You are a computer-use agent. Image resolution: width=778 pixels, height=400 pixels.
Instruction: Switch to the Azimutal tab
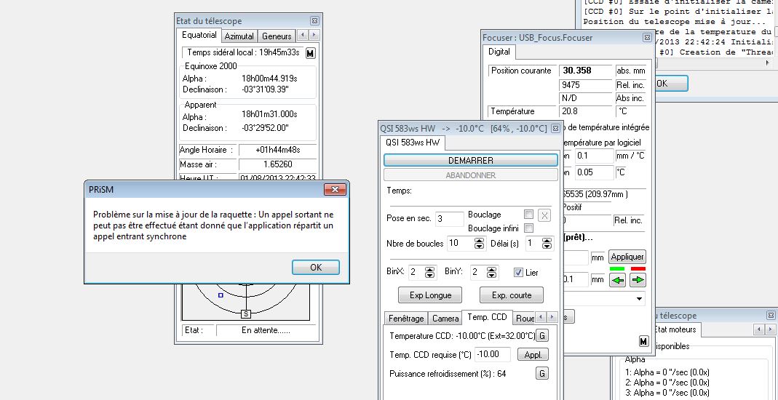[239, 36]
